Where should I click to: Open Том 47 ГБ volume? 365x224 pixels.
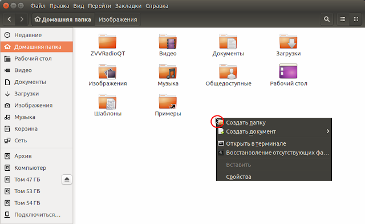click(27, 179)
